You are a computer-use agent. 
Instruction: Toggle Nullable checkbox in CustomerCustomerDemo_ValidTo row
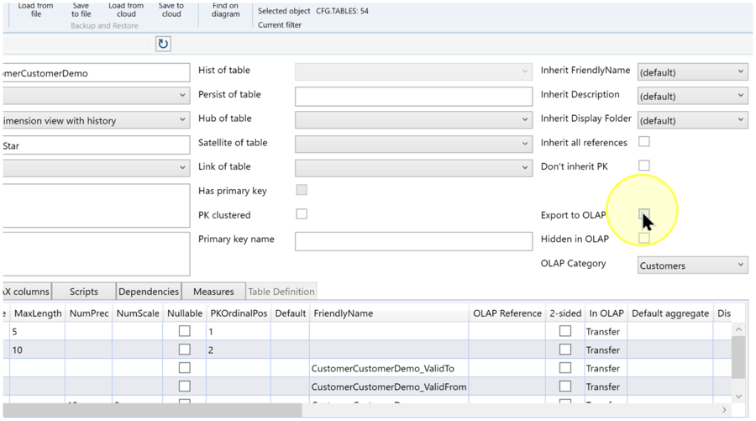(x=184, y=368)
